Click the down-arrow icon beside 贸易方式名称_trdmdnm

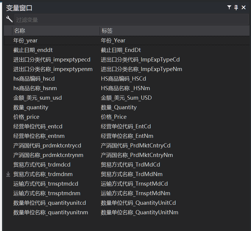pyautogui.click(x=8, y=174)
